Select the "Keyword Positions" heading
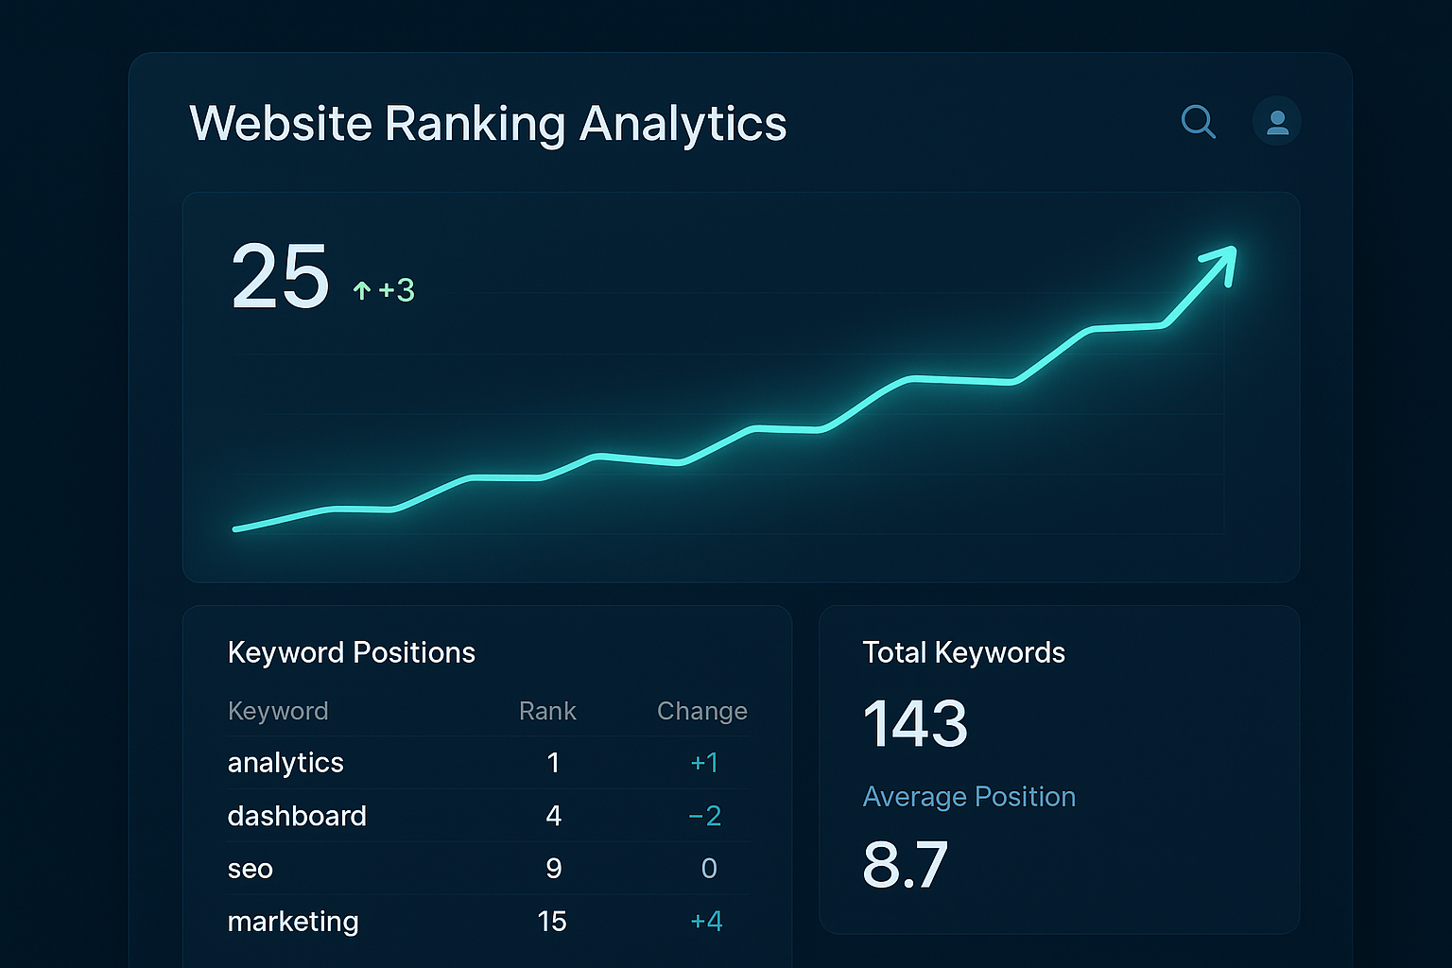1452x968 pixels. pyautogui.click(x=352, y=652)
